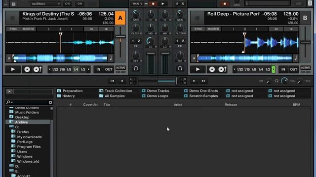
Task: Open Scratch Samples favorite
Action: (x=201, y=96)
